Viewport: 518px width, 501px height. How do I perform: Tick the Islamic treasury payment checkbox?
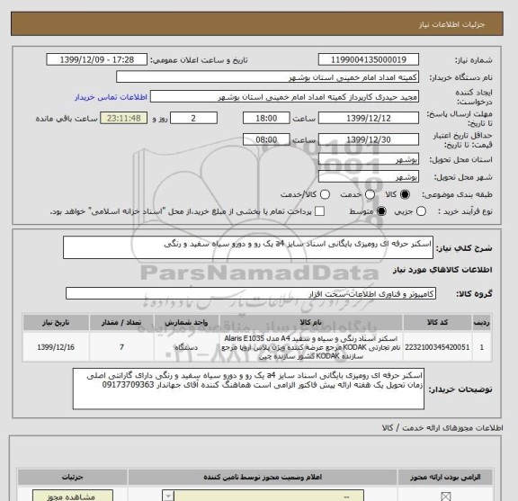(319, 211)
